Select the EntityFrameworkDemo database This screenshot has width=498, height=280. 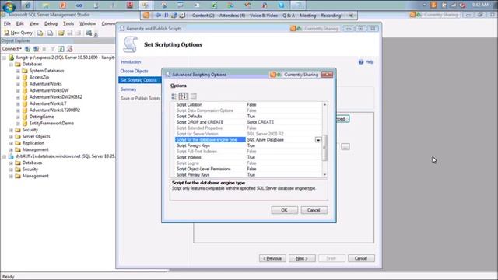(x=51, y=123)
